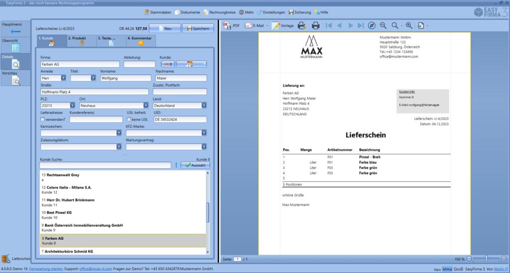Open the Land dropdown list
The image size is (510, 273).
tap(204, 105)
